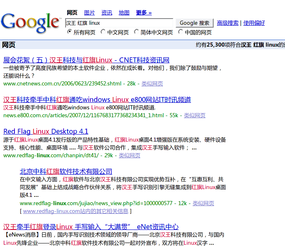Click 类似网页 for the jujiao/news_view.php result
Image resolution: width=285 pixels, height=246 pixels.
tap(203, 203)
